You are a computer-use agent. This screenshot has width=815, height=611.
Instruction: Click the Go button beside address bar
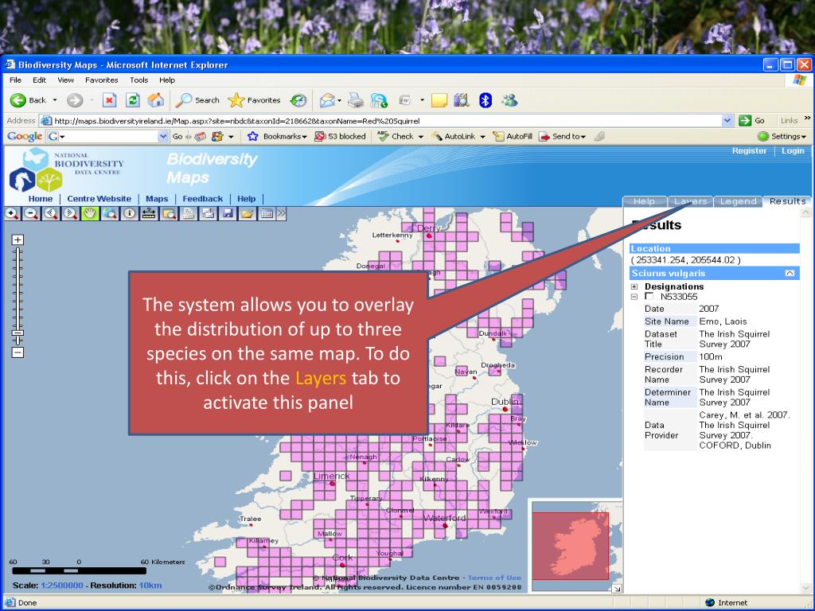click(753, 121)
